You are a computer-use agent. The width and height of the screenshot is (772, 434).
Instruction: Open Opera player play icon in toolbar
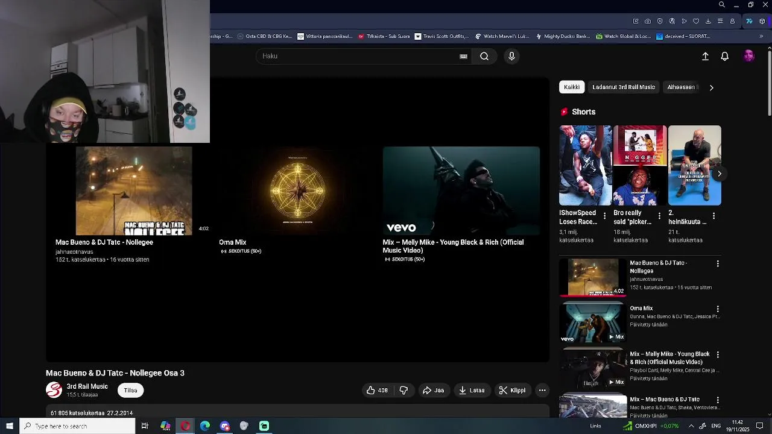point(684,21)
